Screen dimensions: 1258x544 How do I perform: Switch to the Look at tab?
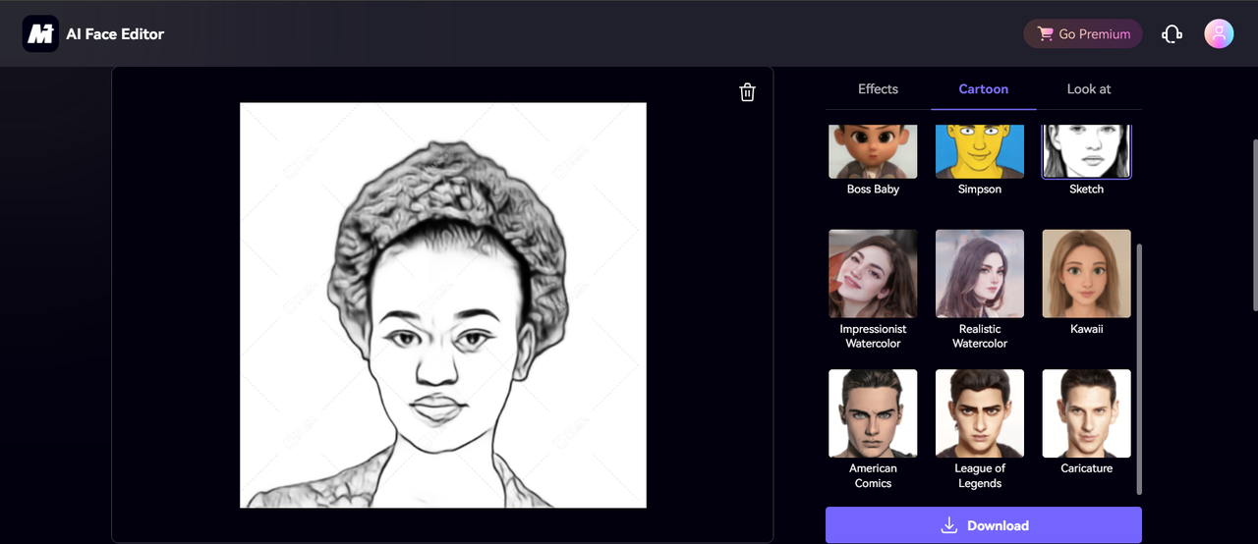pos(1089,89)
